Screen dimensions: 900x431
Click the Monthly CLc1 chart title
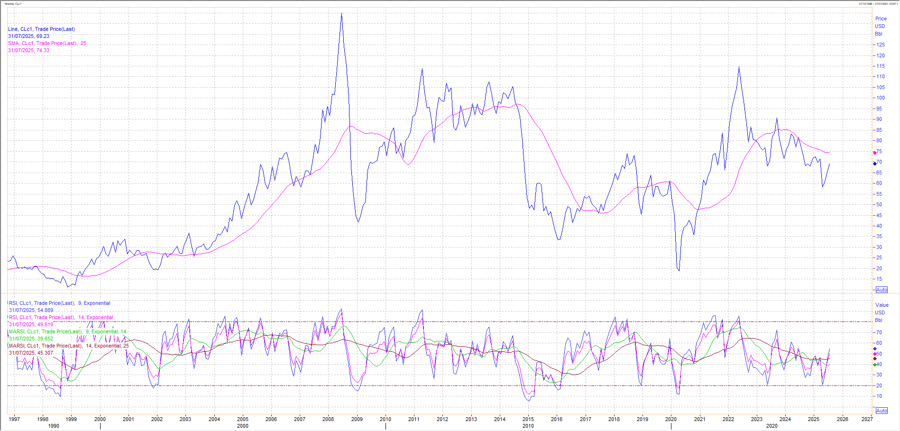(x=13, y=4)
